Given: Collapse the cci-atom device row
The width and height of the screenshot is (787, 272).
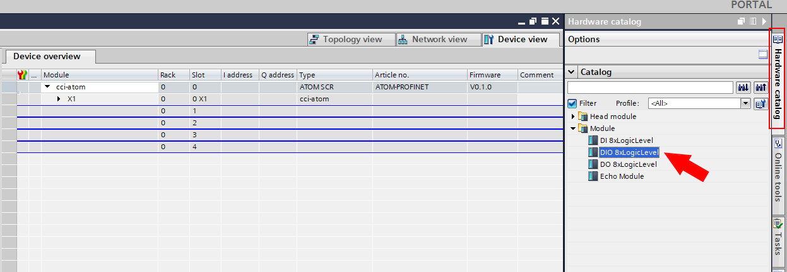Looking at the screenshot, I should coord(47,87).
